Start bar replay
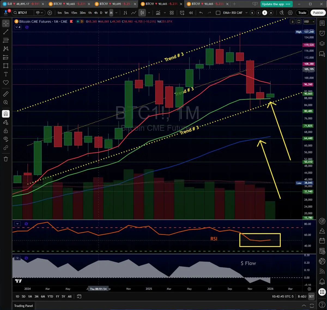 (x=191, y=13)
